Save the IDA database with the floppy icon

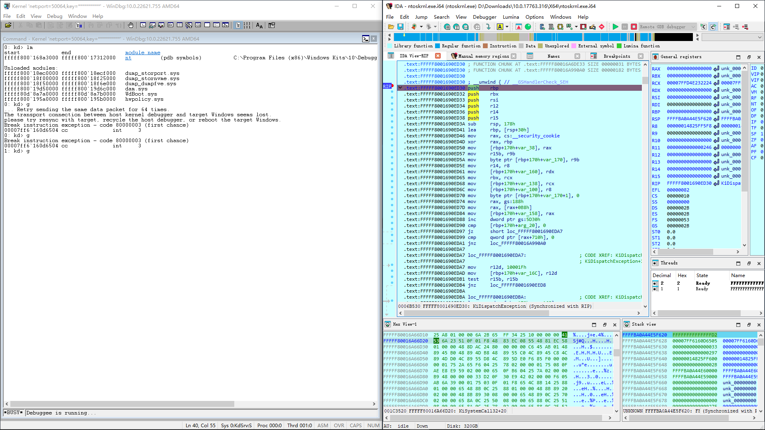pos(400,27)
